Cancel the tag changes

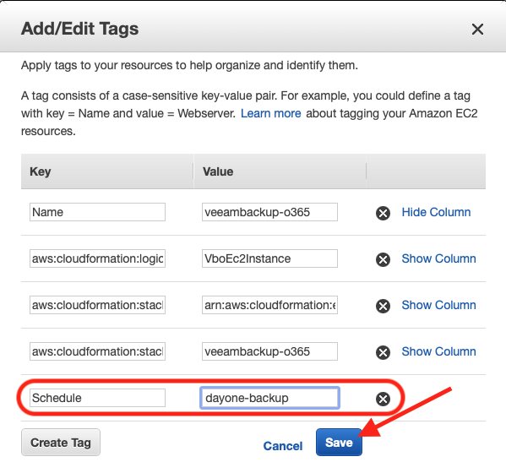[283, 446]
